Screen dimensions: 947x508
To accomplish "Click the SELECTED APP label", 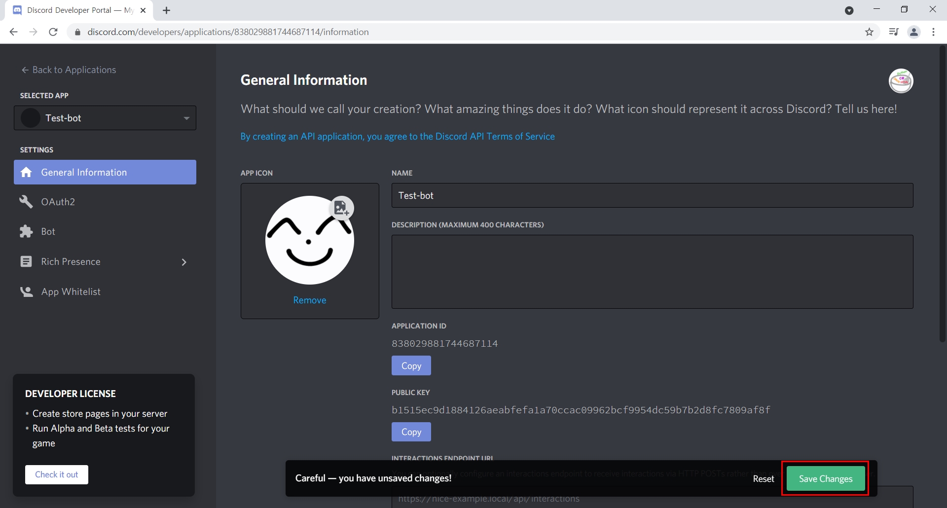I will [44, 96].
